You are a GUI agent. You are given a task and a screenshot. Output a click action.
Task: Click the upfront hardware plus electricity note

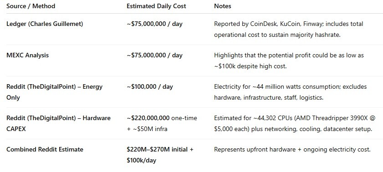tap(292, 149)
